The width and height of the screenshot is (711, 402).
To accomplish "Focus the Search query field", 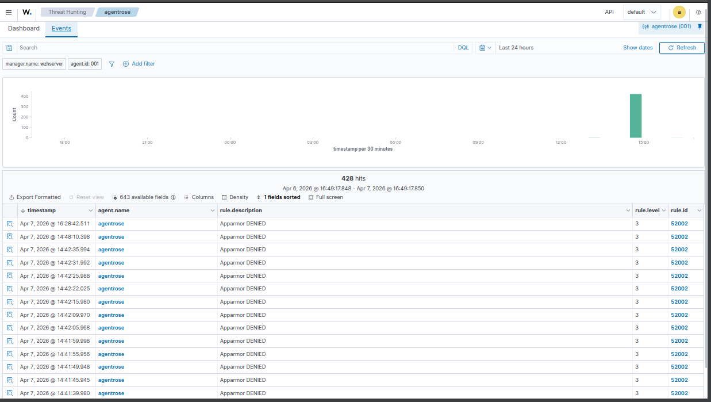I will click(236, 48).
